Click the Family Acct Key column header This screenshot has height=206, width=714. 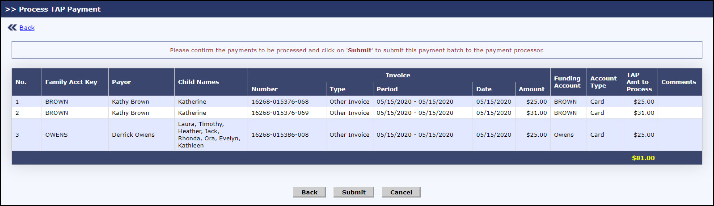click(x=71, y=82)
